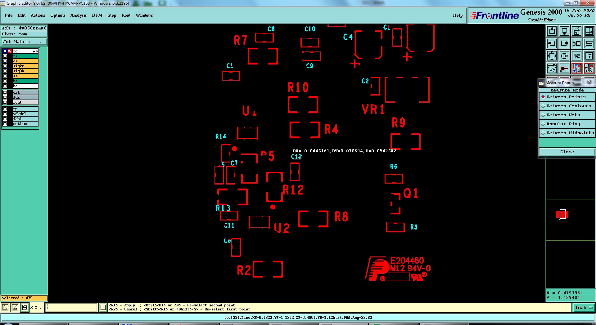The image size is (596, 325).
Task: Click the XY coordinate input field
Action: click(x=71, y=307)
